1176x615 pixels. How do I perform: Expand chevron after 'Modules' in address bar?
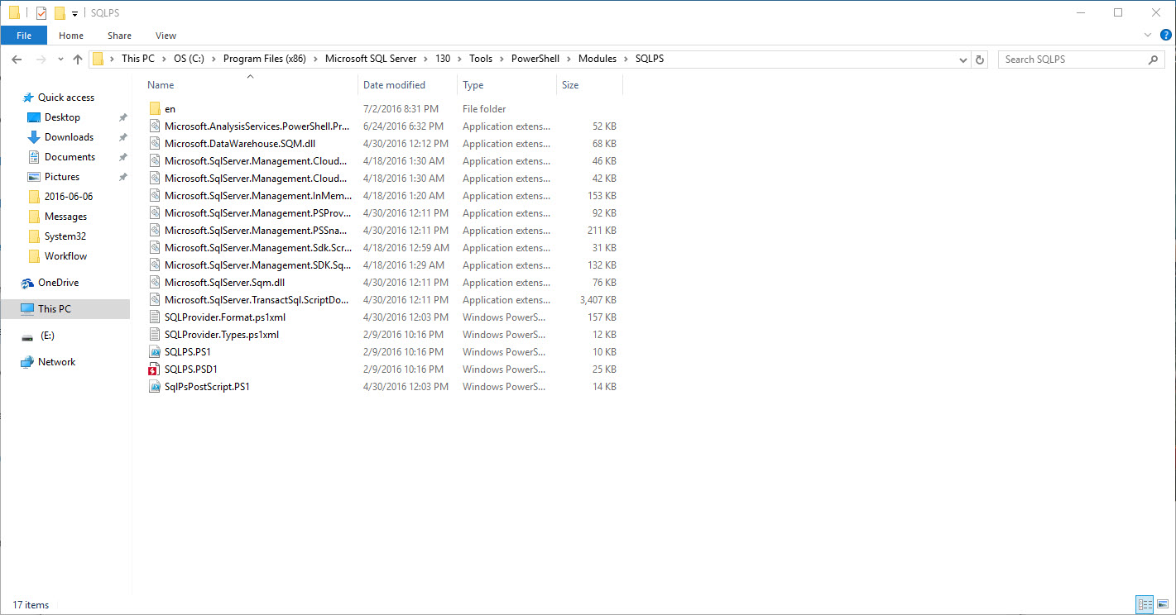point(626,60)
